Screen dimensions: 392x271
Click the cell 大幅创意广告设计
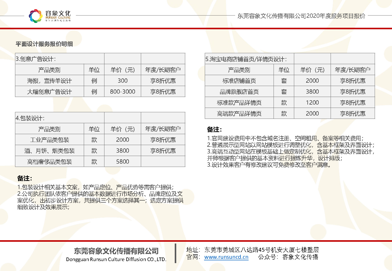(50, 92)
